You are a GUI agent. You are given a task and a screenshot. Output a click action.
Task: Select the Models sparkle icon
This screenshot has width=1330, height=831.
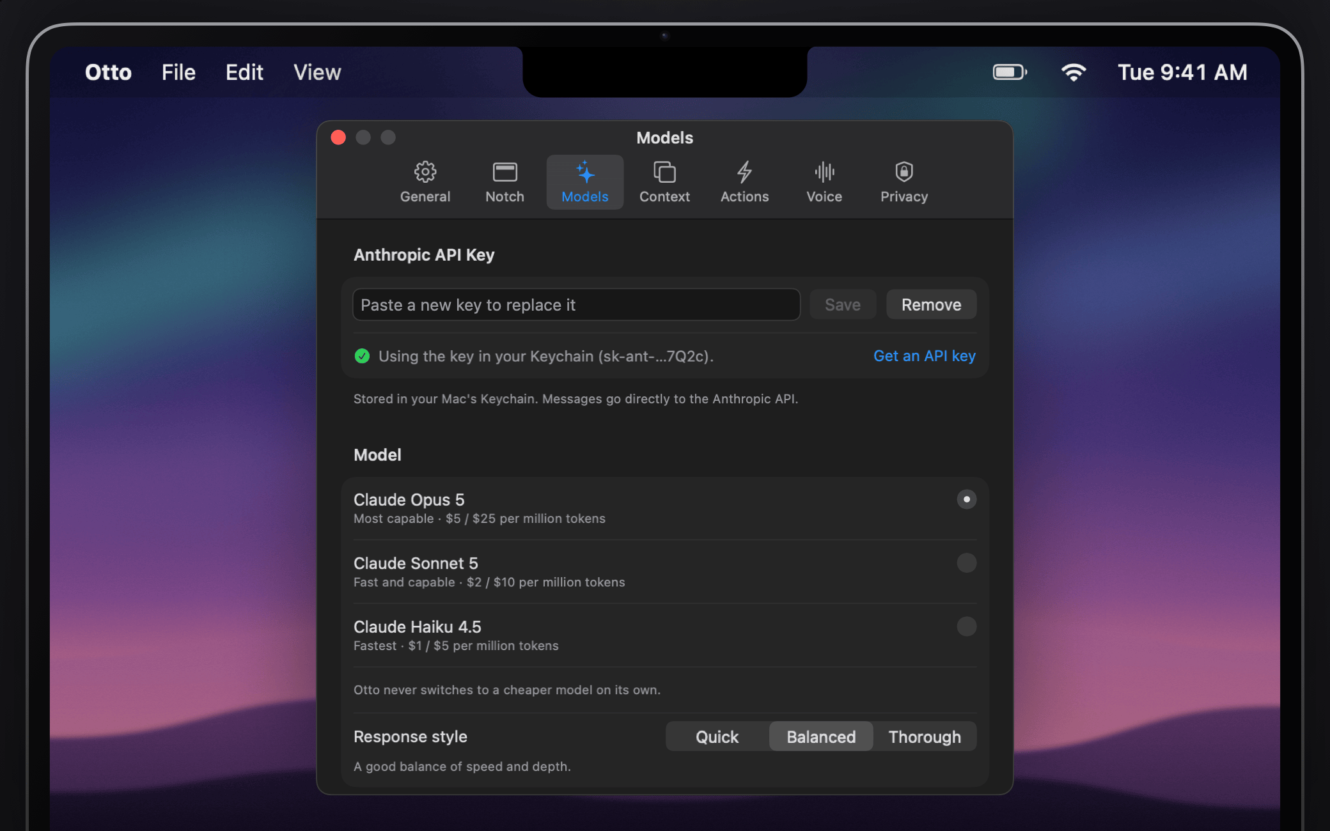tap(584, 172)
